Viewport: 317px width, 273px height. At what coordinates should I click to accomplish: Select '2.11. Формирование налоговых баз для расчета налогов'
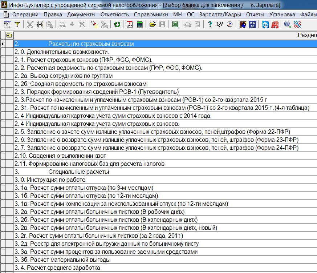point(165,164)
